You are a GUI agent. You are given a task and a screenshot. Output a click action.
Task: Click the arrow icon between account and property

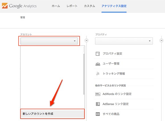click(86, 40)
